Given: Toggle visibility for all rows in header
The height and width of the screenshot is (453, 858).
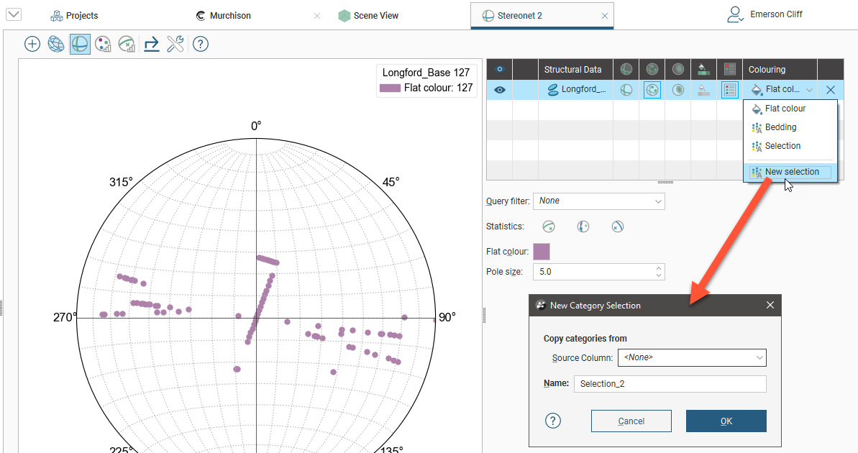Looking at the screenshot, I should 500,70.
